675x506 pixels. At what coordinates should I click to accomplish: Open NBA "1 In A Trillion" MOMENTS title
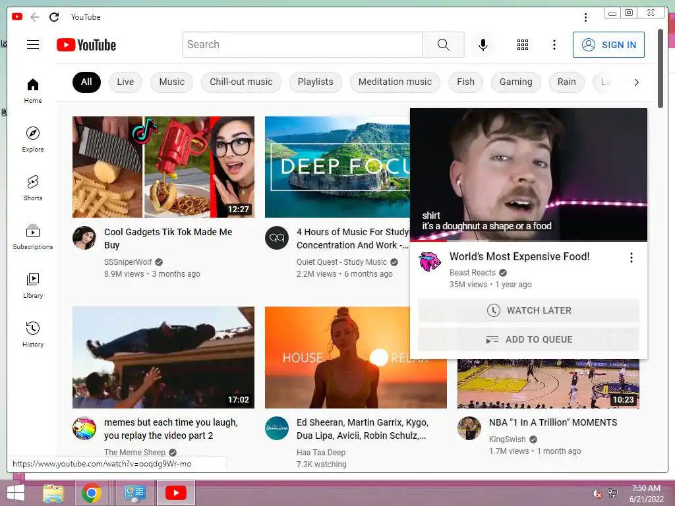553,422
